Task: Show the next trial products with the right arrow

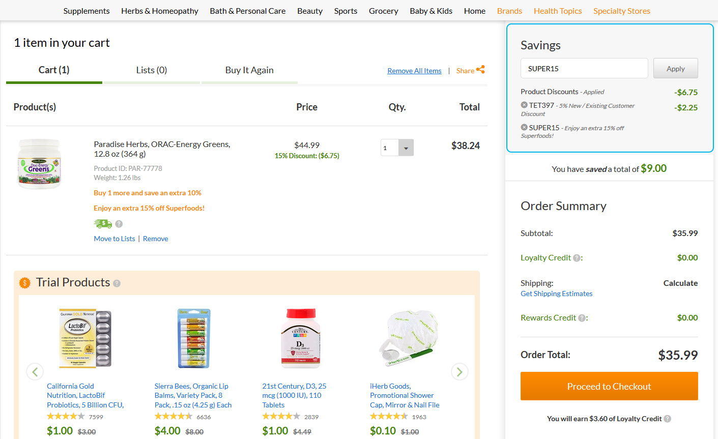Action: 459,372
